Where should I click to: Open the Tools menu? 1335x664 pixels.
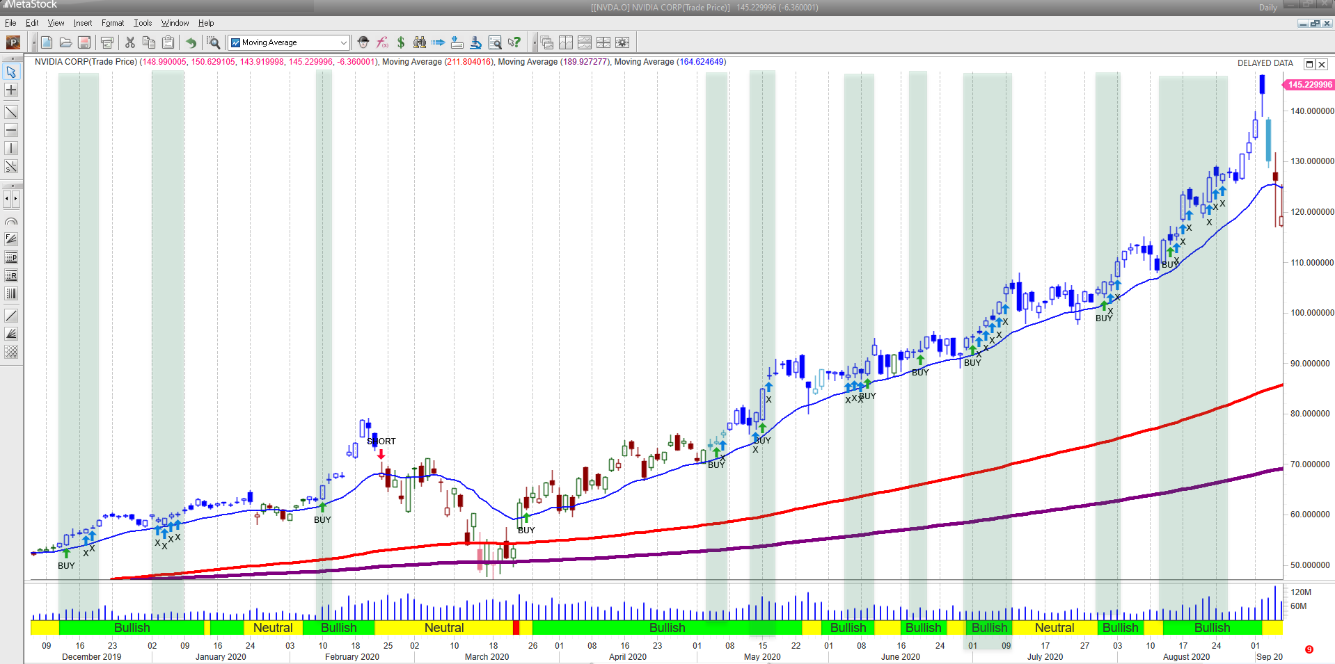(142, 23)
